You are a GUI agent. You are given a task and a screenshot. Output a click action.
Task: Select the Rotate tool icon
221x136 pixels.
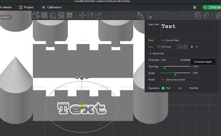(90, 15)
